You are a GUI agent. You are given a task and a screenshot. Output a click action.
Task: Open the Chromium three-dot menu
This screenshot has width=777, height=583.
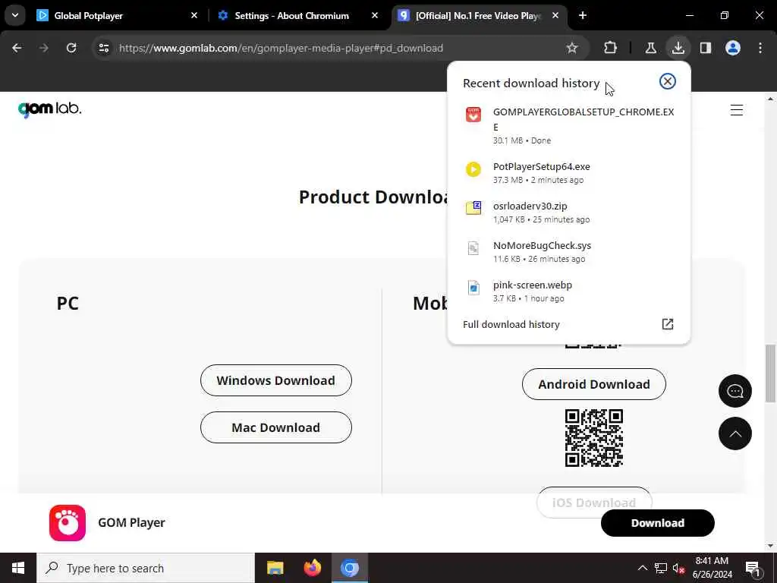click(760, 48)
